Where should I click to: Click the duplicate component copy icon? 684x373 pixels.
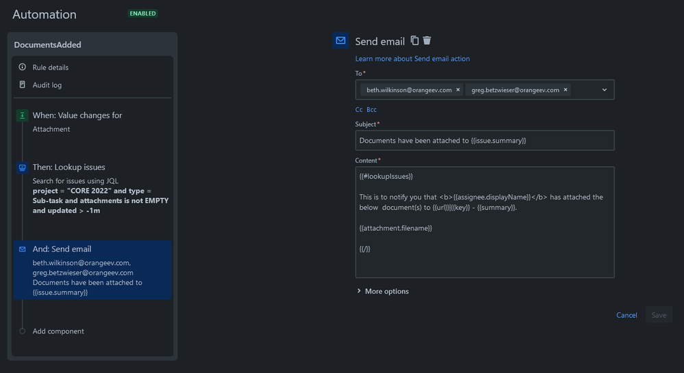(x=414, y=40)
